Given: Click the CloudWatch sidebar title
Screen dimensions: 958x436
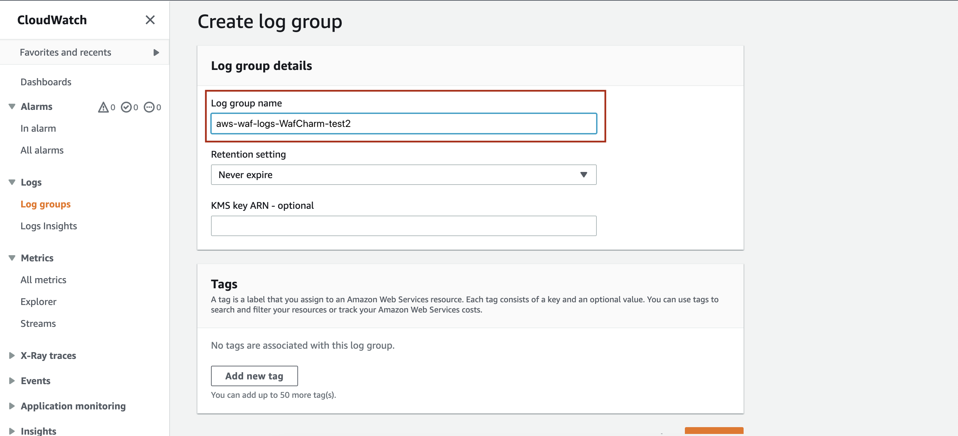Looking at the screenshot, I should pyautogui.click(x=52, y=20).
